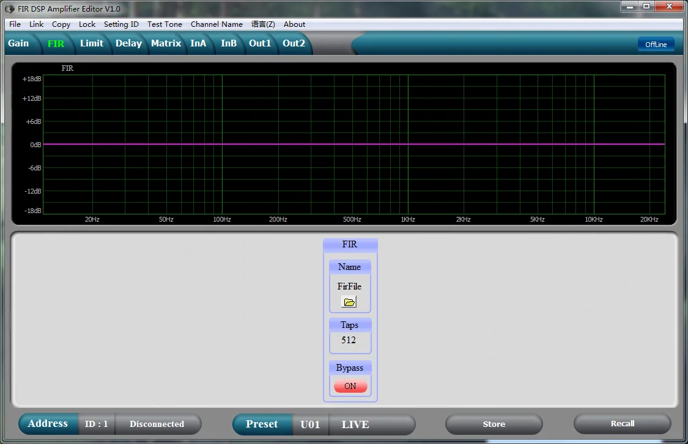Expand the Copy menu
The height and width of the screenshot is (444, 688).
61,24
